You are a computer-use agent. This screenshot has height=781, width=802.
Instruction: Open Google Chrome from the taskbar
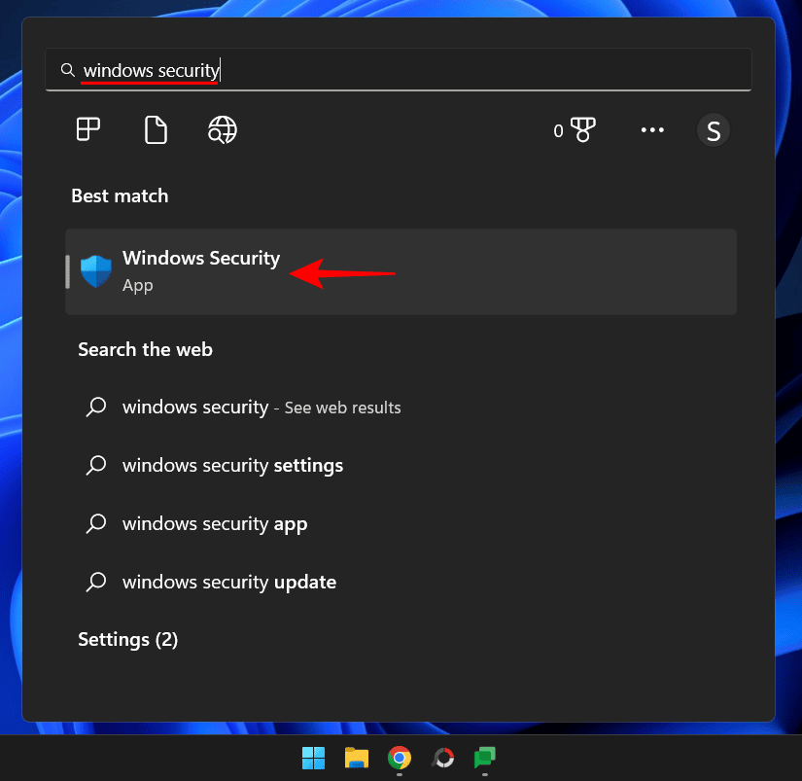(x=399, y=760)
